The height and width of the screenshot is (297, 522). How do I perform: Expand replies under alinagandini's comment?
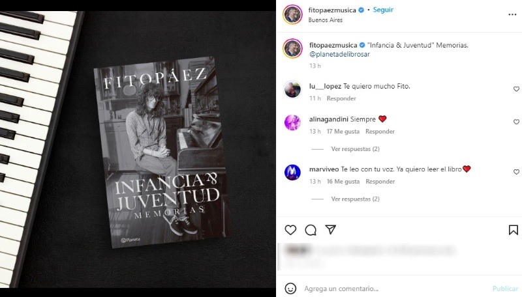(x=355, y=149)
